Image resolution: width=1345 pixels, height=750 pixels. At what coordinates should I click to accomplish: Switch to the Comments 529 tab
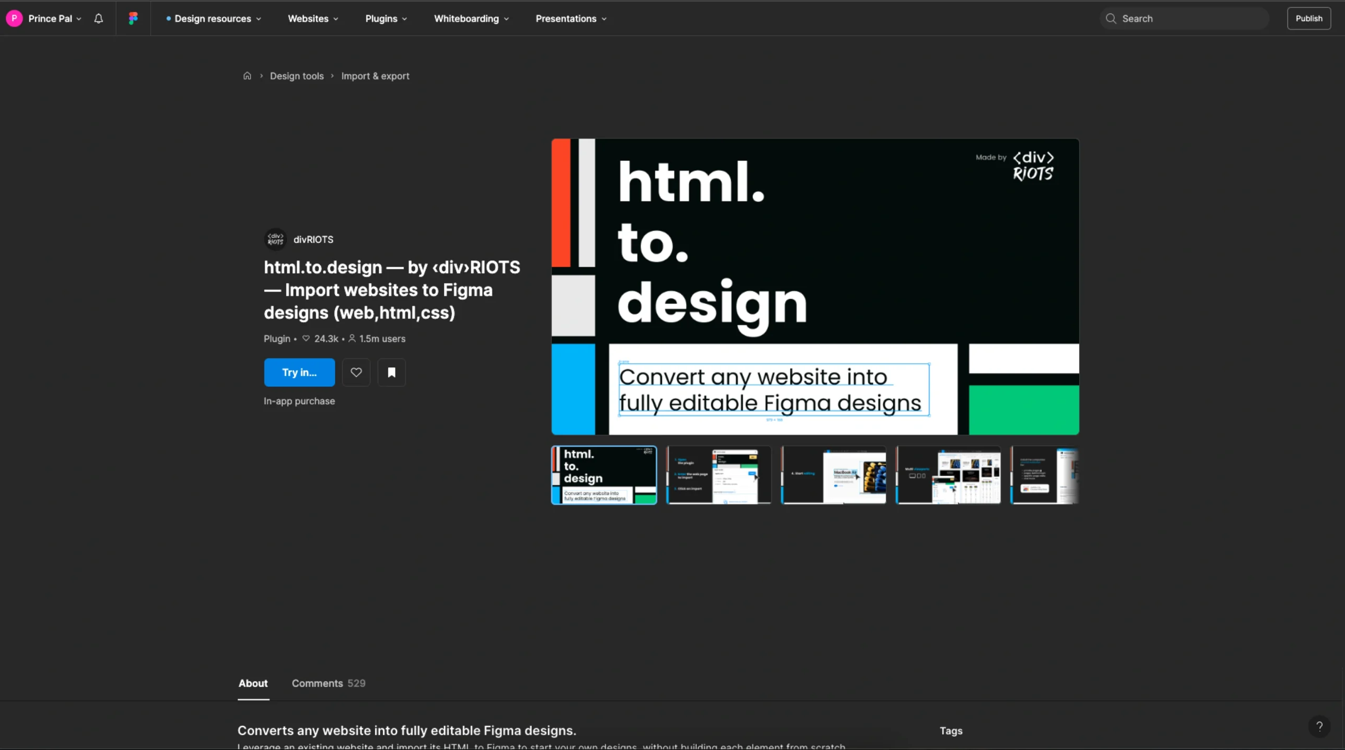point(329,683)
